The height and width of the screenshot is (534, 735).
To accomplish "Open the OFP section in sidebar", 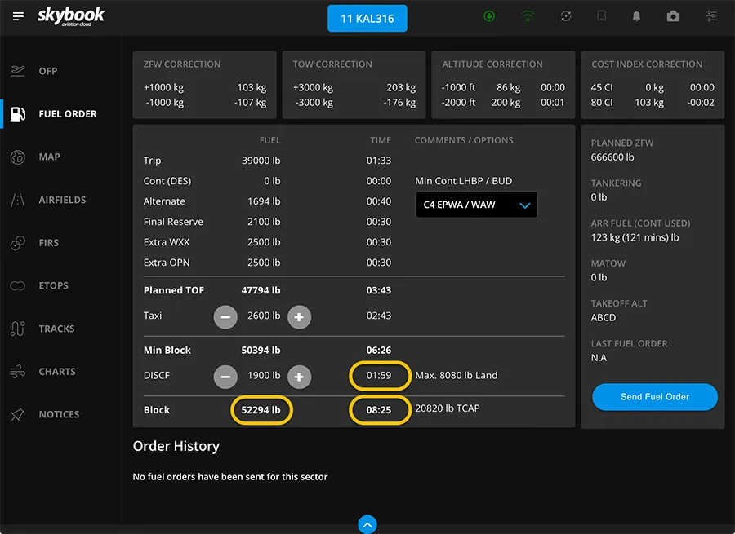I will [x=48, y=71].
